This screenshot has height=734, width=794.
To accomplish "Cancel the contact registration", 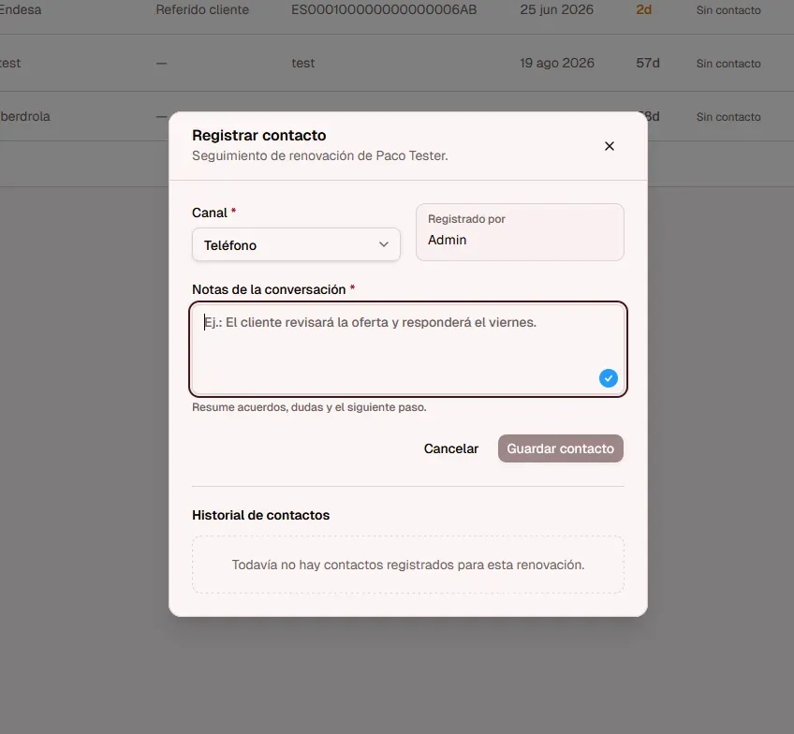I will [450, 448].
